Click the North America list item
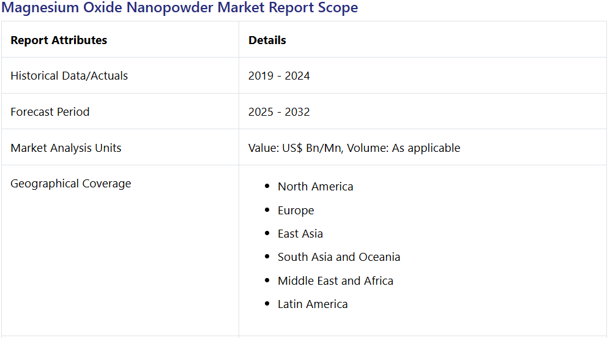 316,187
